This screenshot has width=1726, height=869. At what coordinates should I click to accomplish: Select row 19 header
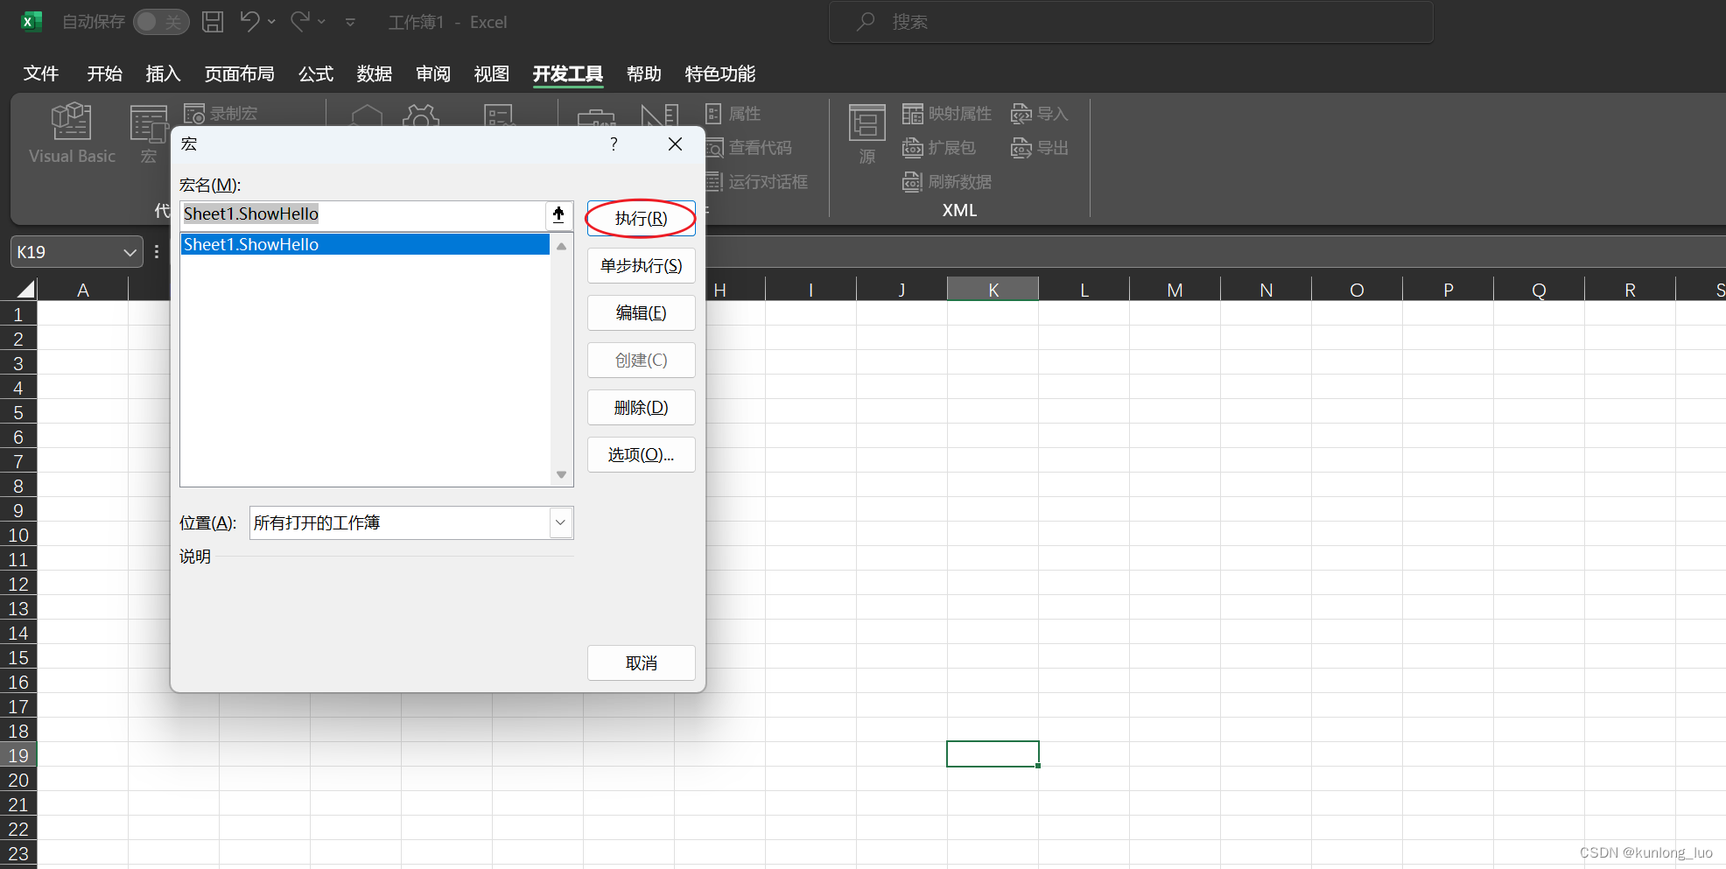pyautogui.click(x=18, y=755)
